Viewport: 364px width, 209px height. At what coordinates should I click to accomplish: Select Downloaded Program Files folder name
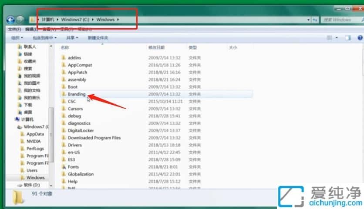(94, 138)
